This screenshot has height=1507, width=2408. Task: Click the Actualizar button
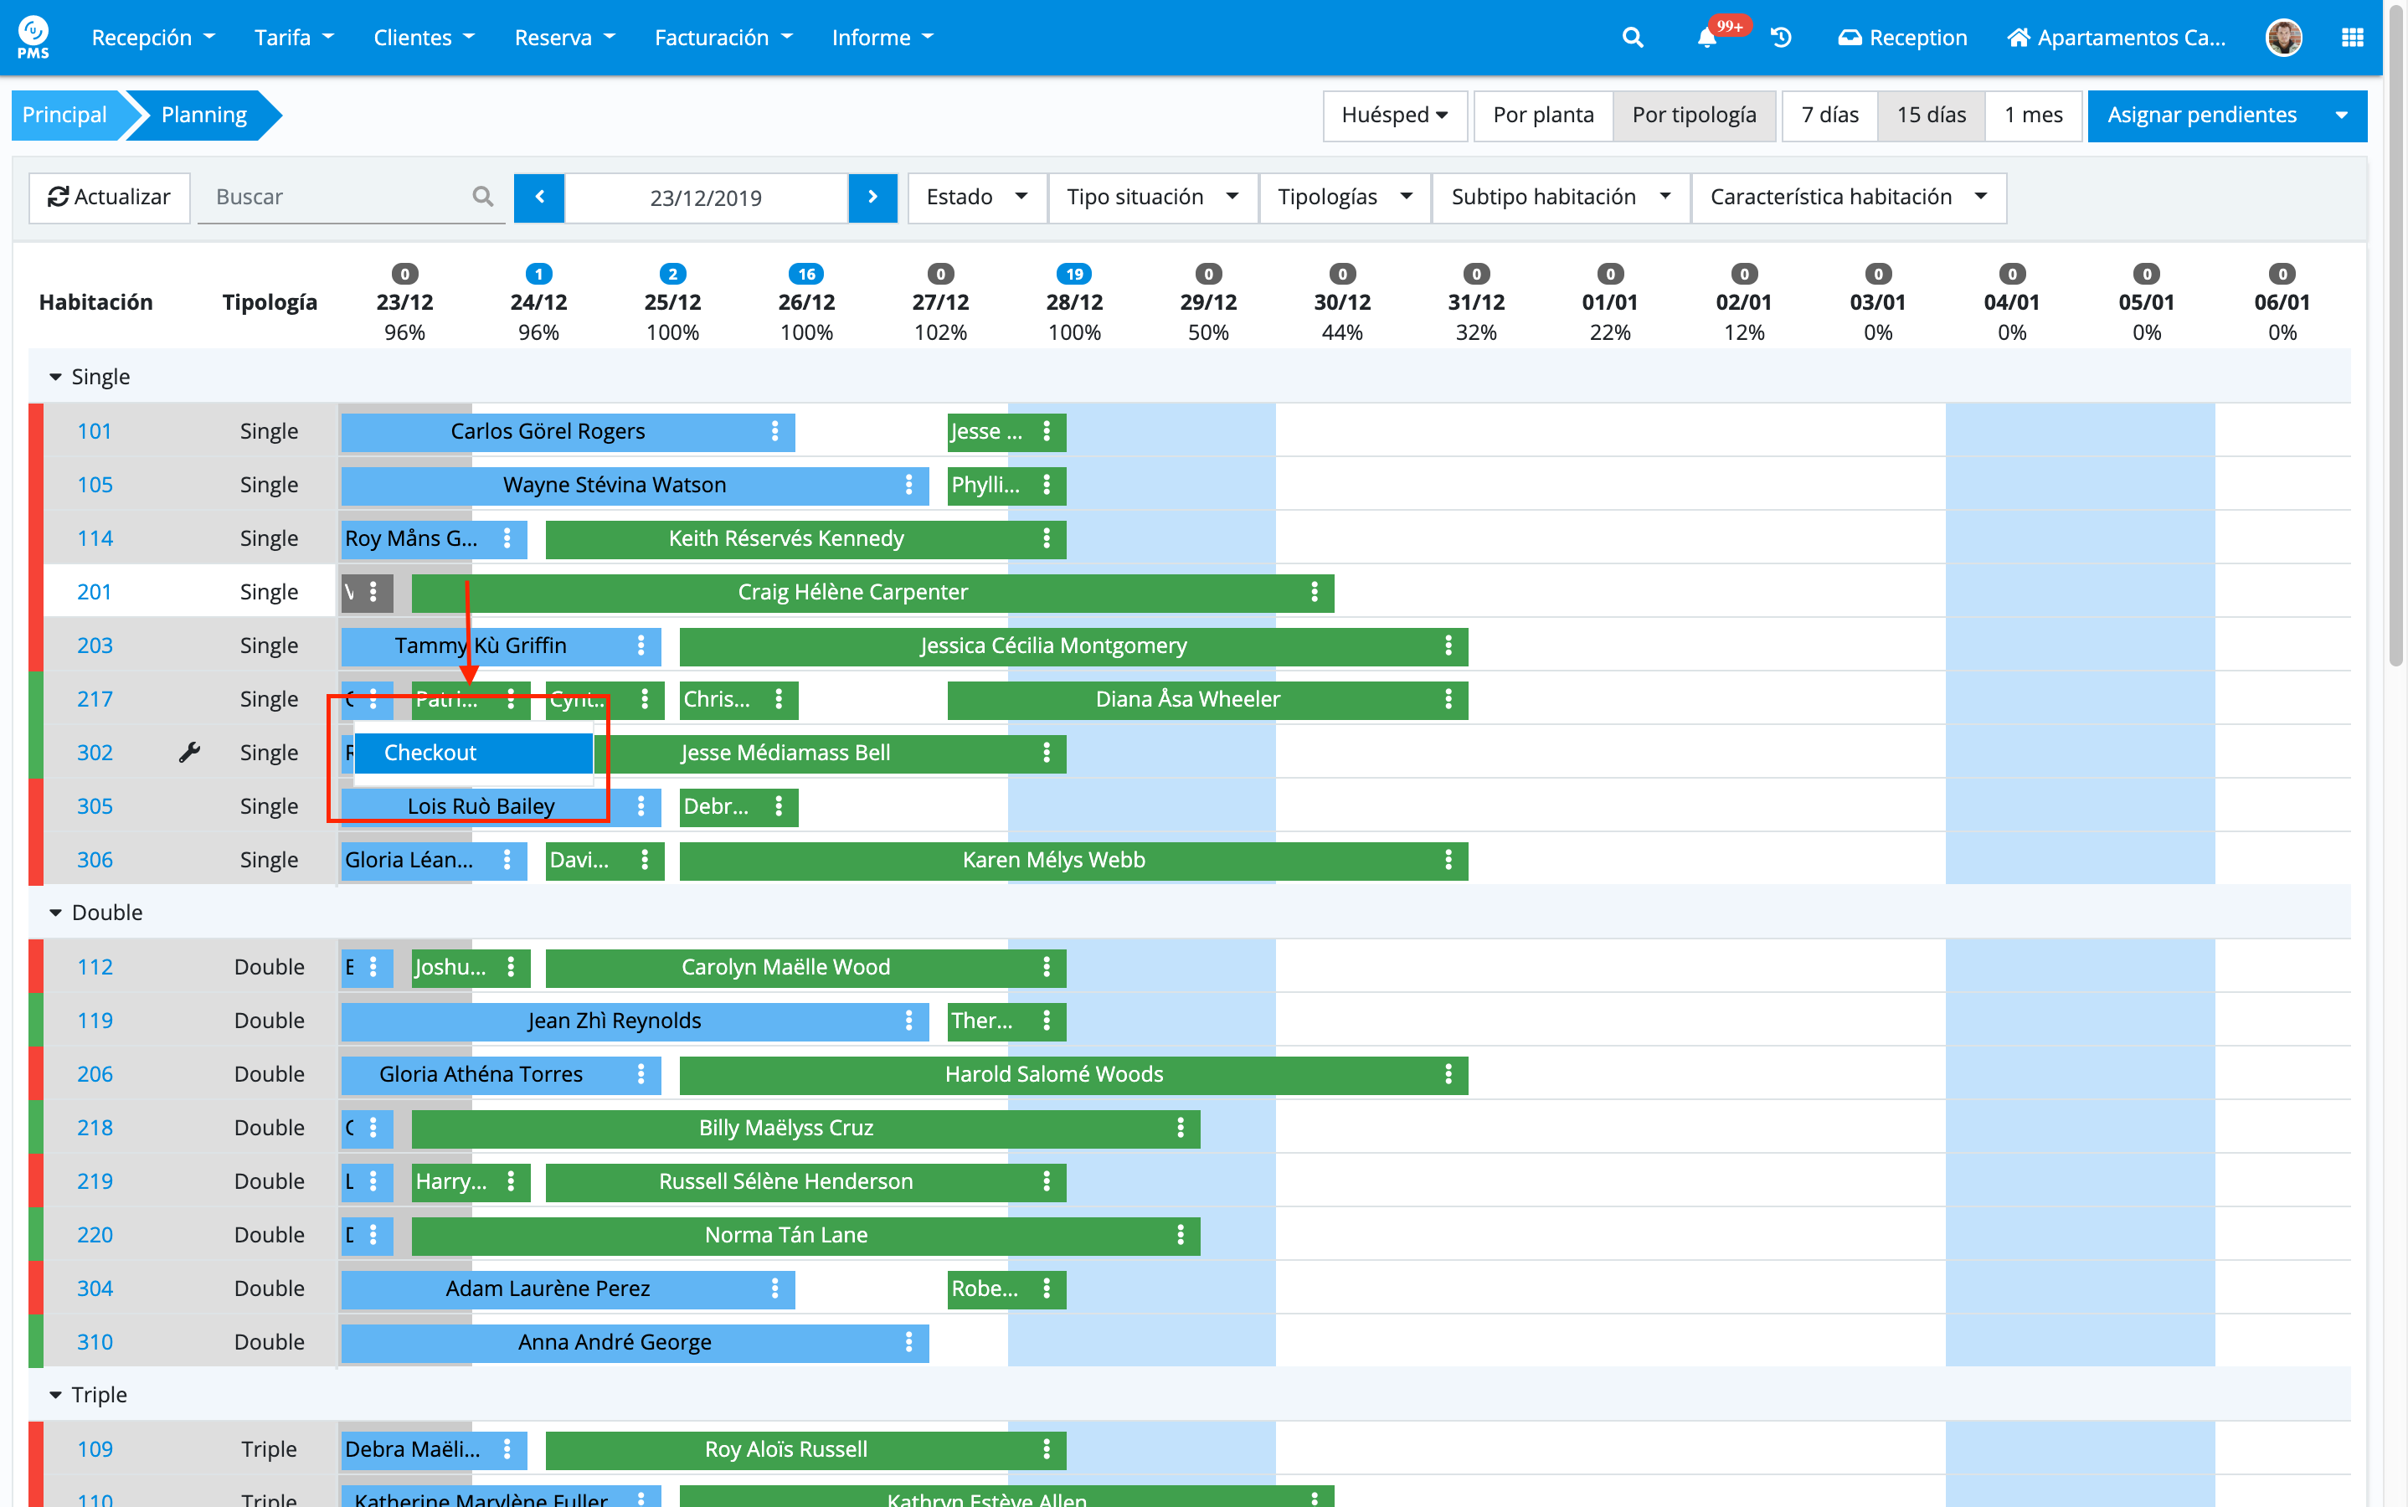tap(110, 198)
